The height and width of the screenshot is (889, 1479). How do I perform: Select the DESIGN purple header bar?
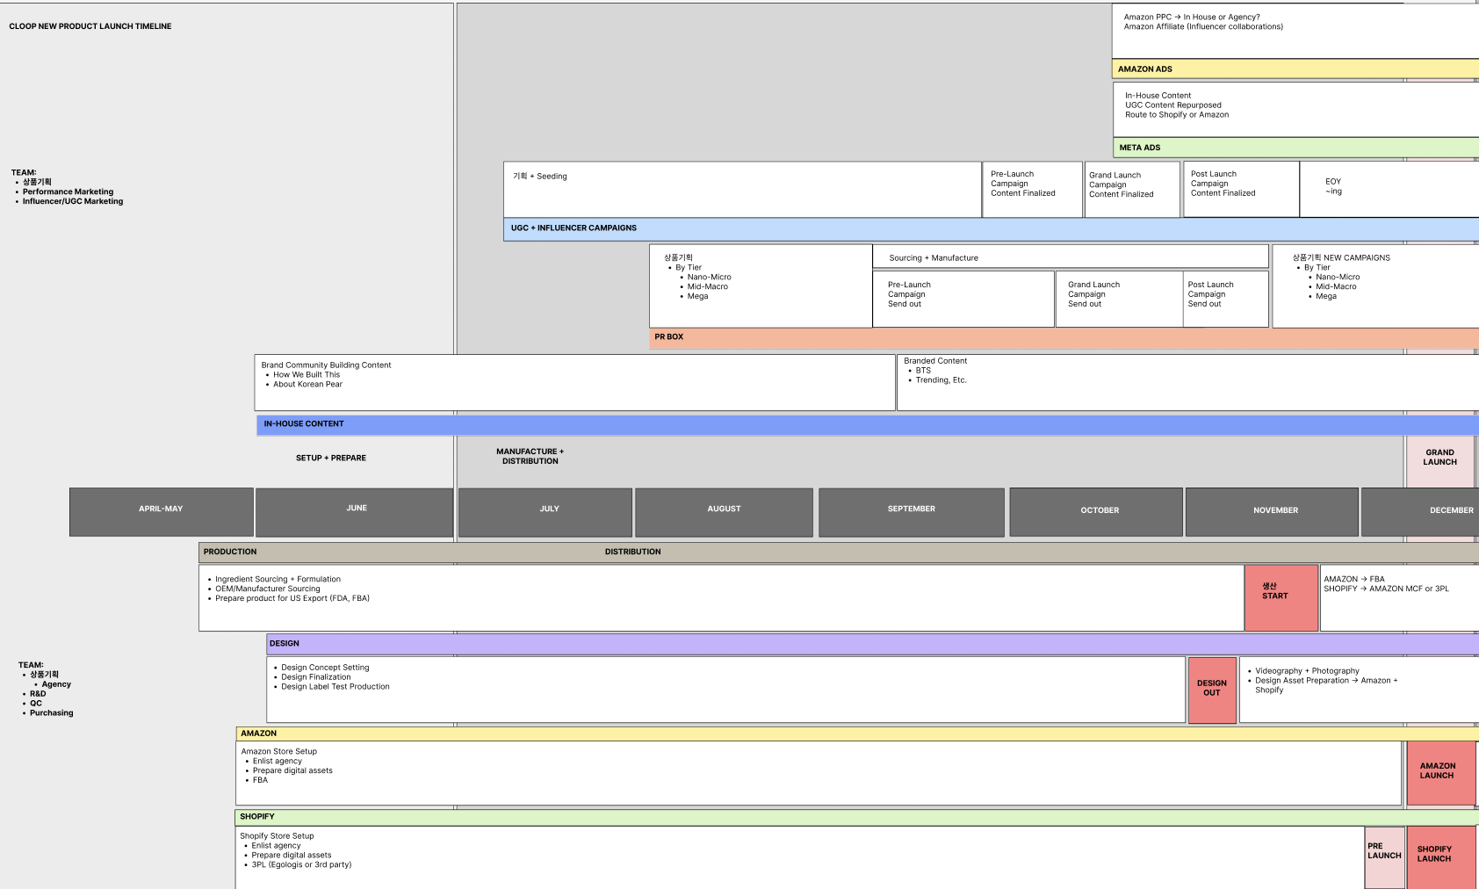click(x=869, y=644)
